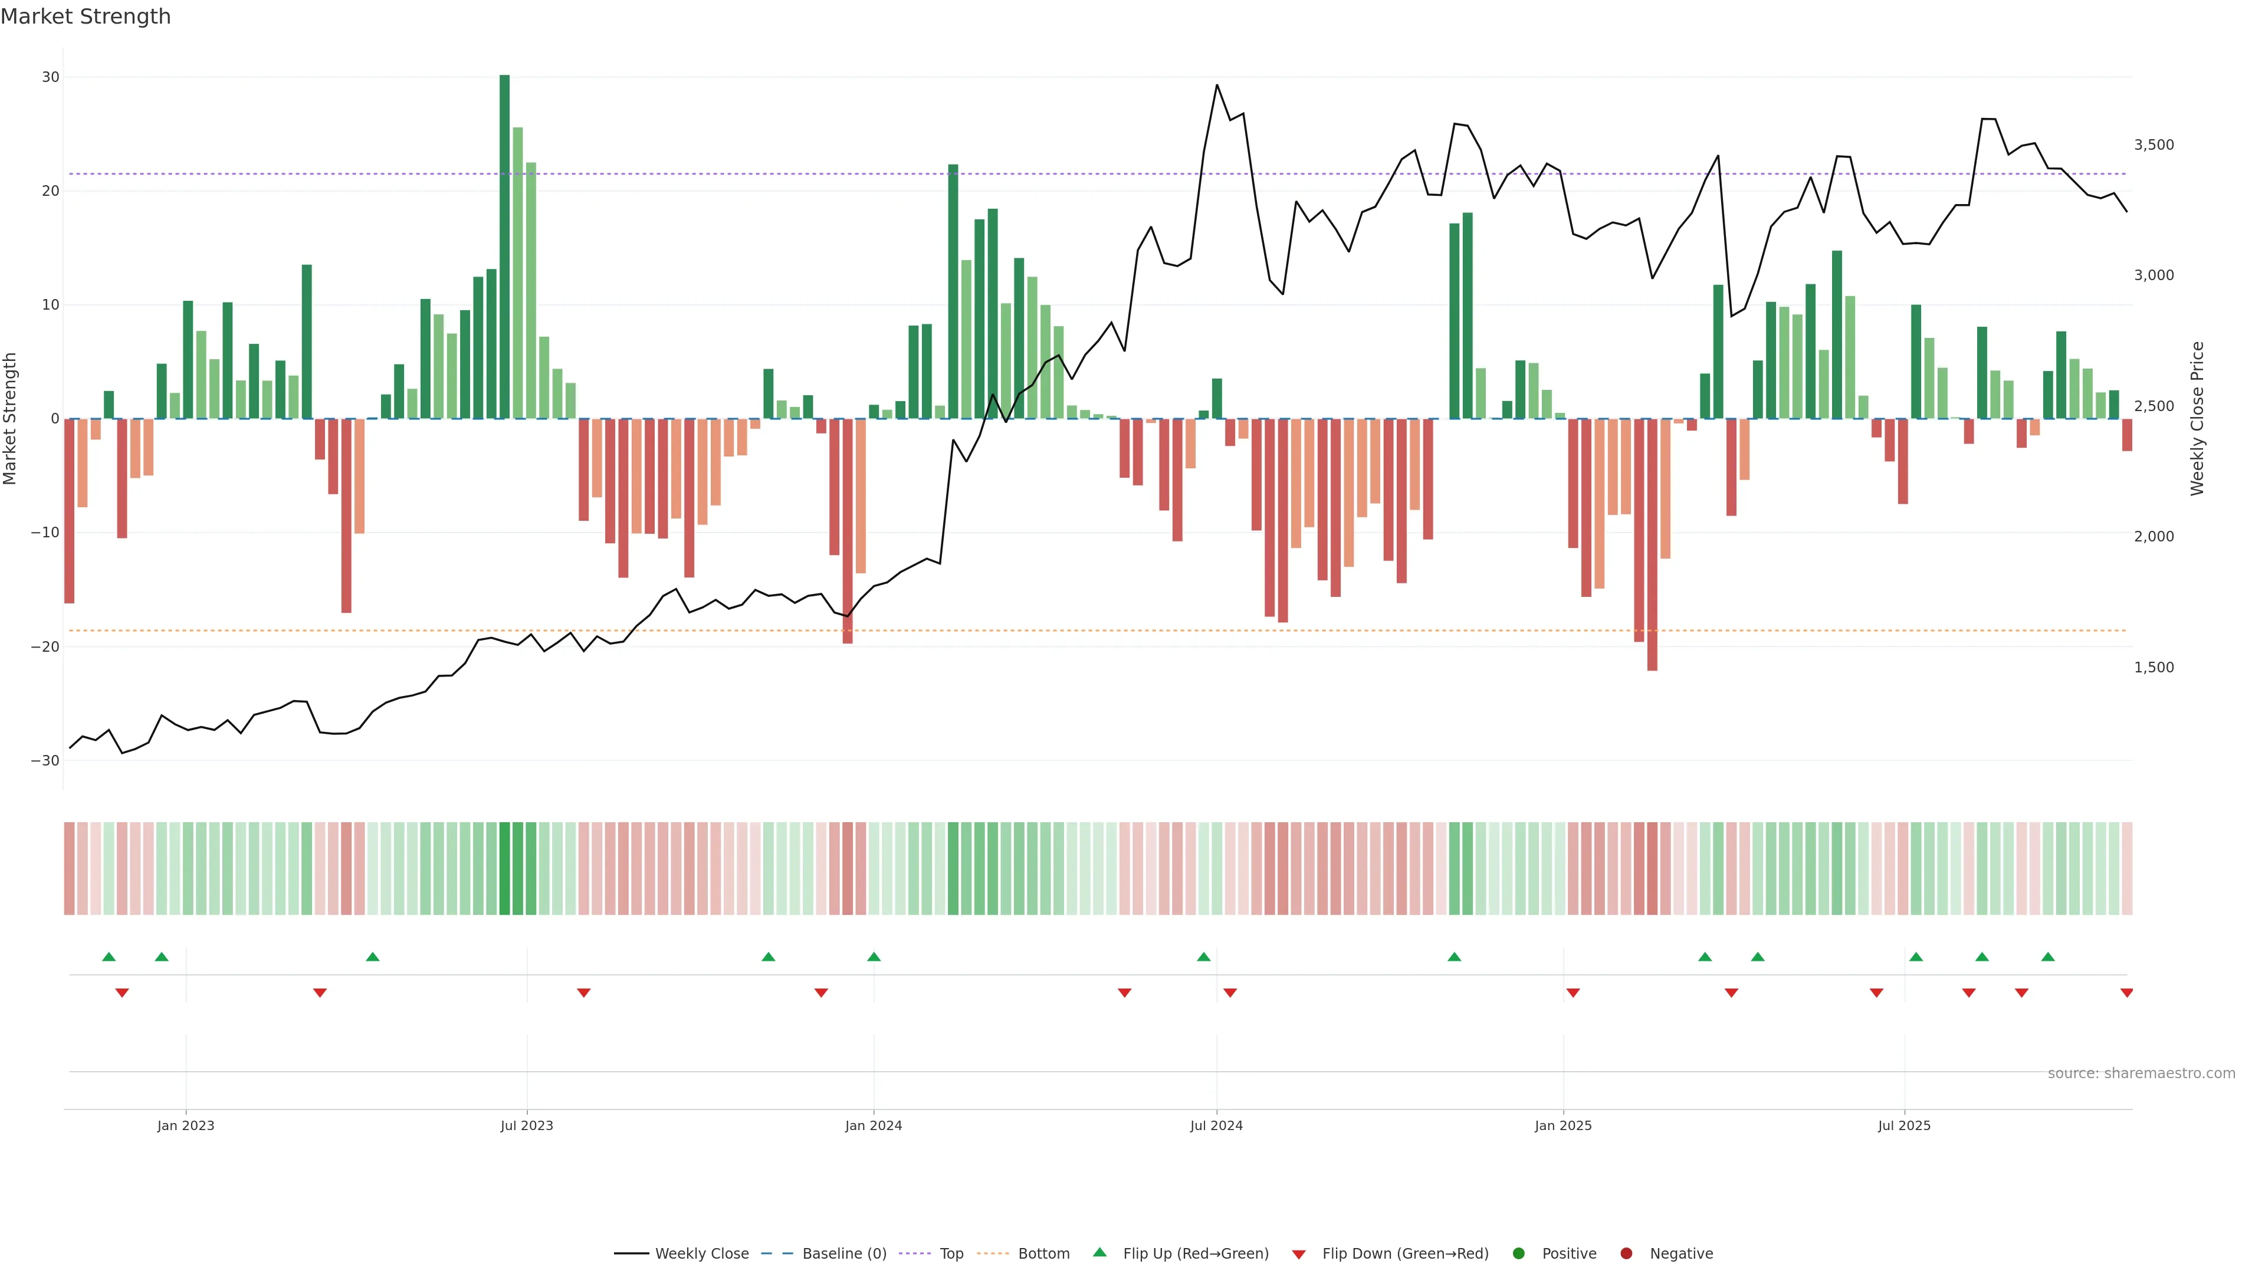Screen dimensions: 2265x1274
Task: Click the Jul 2023 x-axis label
Action: pos(527,1125)
